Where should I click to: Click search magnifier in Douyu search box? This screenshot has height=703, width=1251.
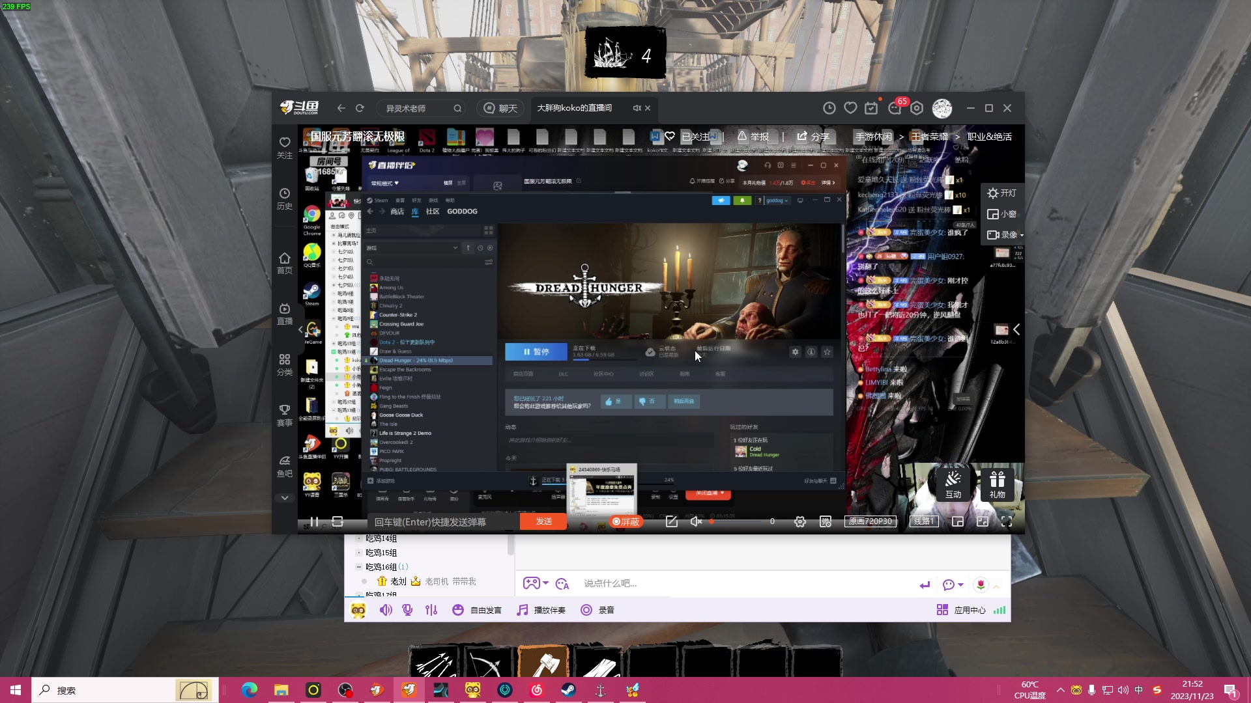pos(457,108)
